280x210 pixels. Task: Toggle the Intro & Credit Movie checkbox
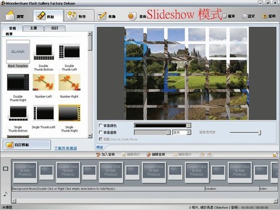[x=101, y=139]
